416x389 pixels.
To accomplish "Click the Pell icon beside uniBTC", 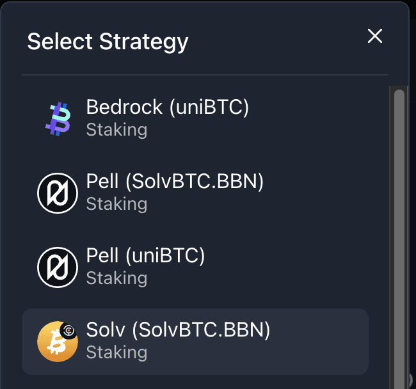I will point(58,267).
